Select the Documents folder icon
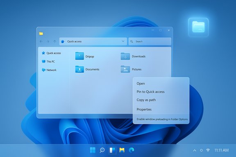 pyautogui.click(x=79, y=69)
